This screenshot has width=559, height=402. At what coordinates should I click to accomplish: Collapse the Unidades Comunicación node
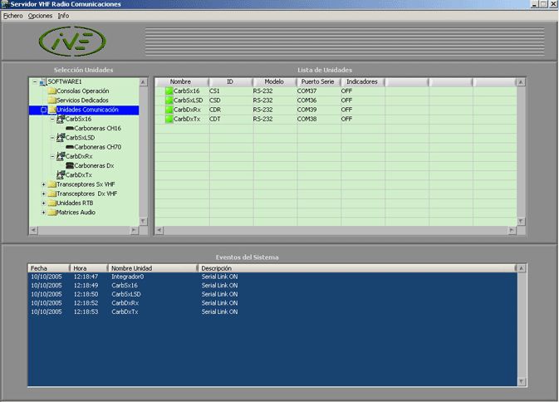43,110
